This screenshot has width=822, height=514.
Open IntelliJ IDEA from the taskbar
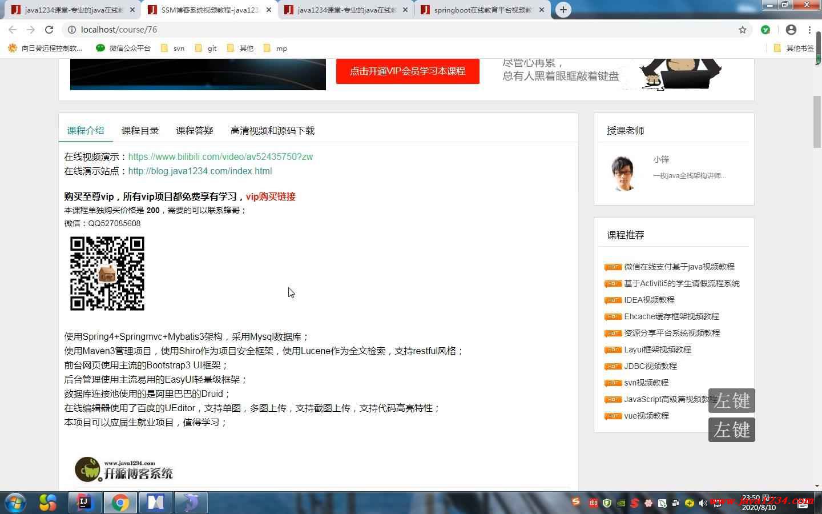(84, 503)
